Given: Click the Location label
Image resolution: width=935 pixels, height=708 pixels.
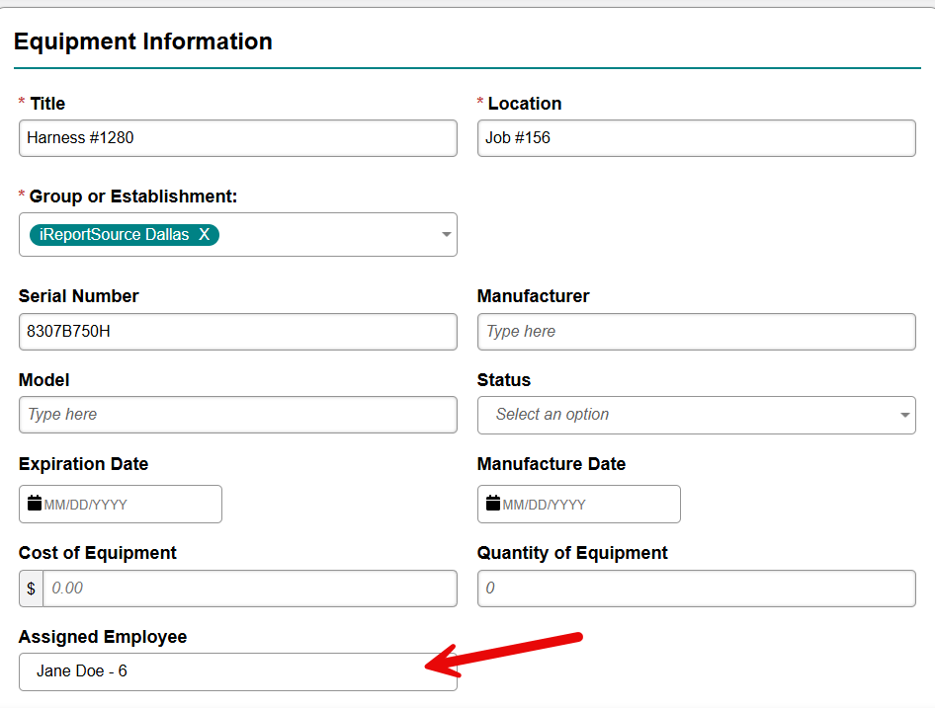Looking at the screenshot, I should (x=525, y=104).
